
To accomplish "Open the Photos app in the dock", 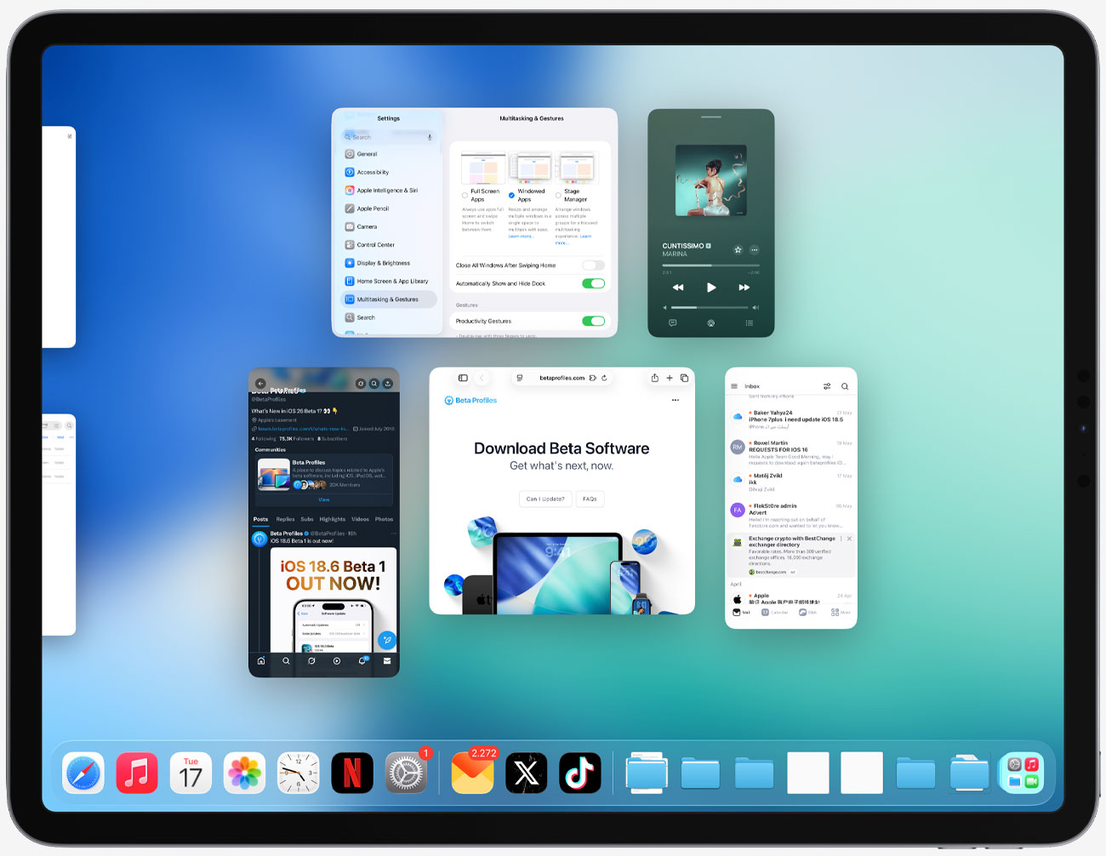I will coord(244,773).
